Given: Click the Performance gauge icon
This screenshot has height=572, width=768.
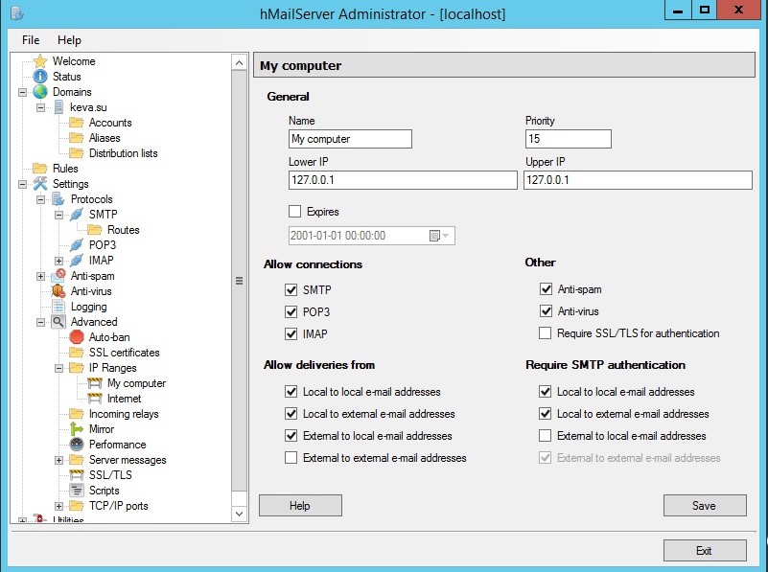Looking at the screenshot, I should coord(77,445).
